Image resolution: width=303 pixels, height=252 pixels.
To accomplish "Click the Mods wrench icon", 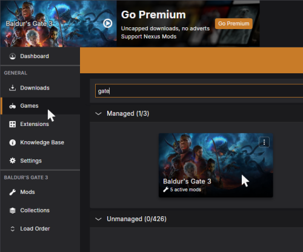I will (13, 192).
